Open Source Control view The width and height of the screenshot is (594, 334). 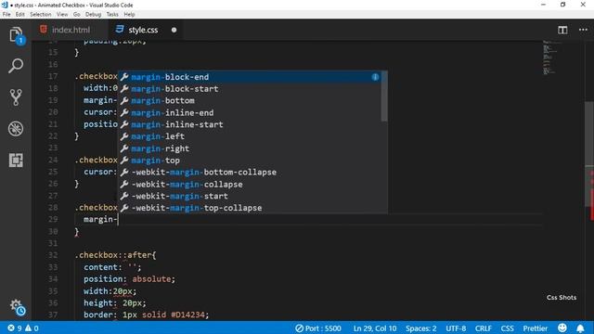point(16,97)
